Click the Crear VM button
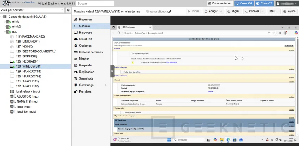The image size is (299, 146). coord(244,4)
